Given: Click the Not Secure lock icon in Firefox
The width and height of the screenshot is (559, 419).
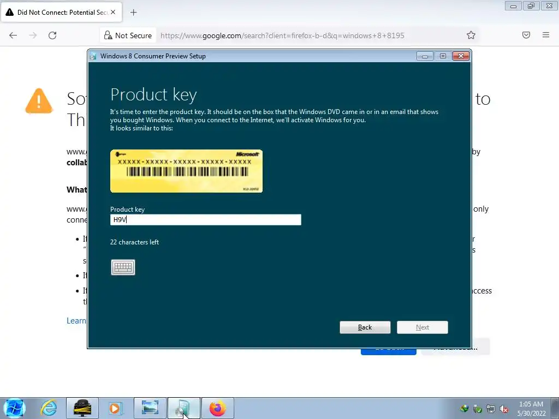Looking at the screenshot, I should 108,35.
